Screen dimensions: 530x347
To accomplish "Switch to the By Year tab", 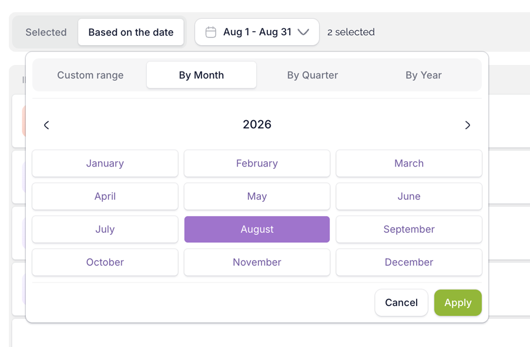I will 424,75.
